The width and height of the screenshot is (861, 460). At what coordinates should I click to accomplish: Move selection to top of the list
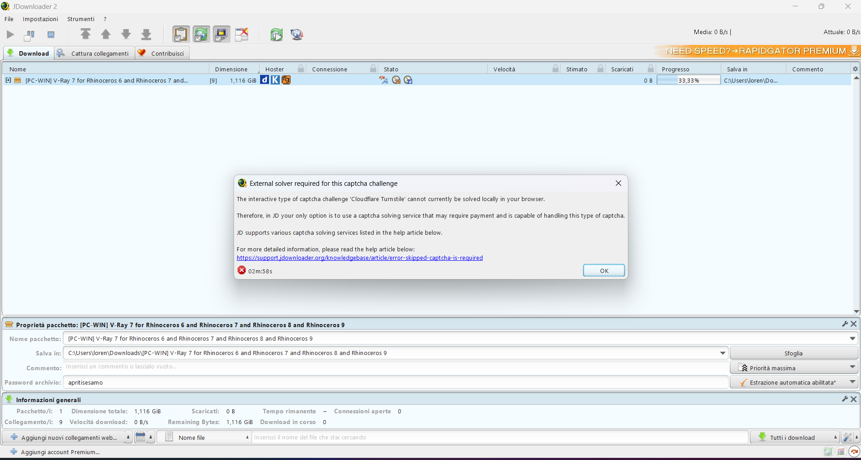85,34
